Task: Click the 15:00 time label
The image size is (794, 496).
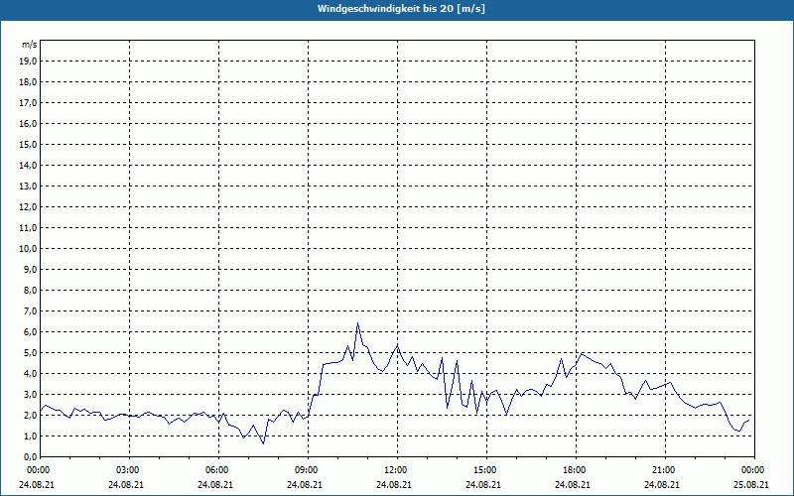Action: 486,470
